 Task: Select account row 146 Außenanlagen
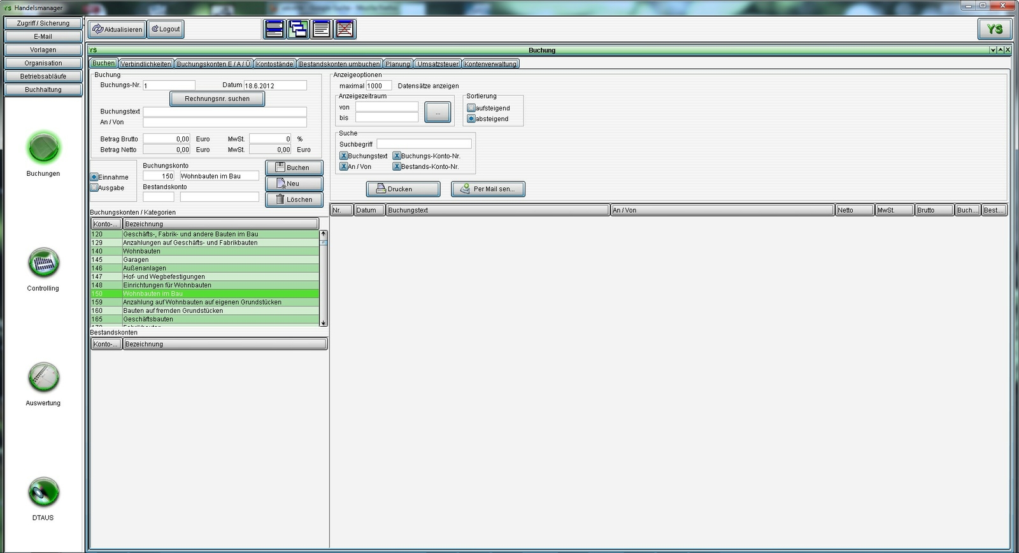point(204,268)
